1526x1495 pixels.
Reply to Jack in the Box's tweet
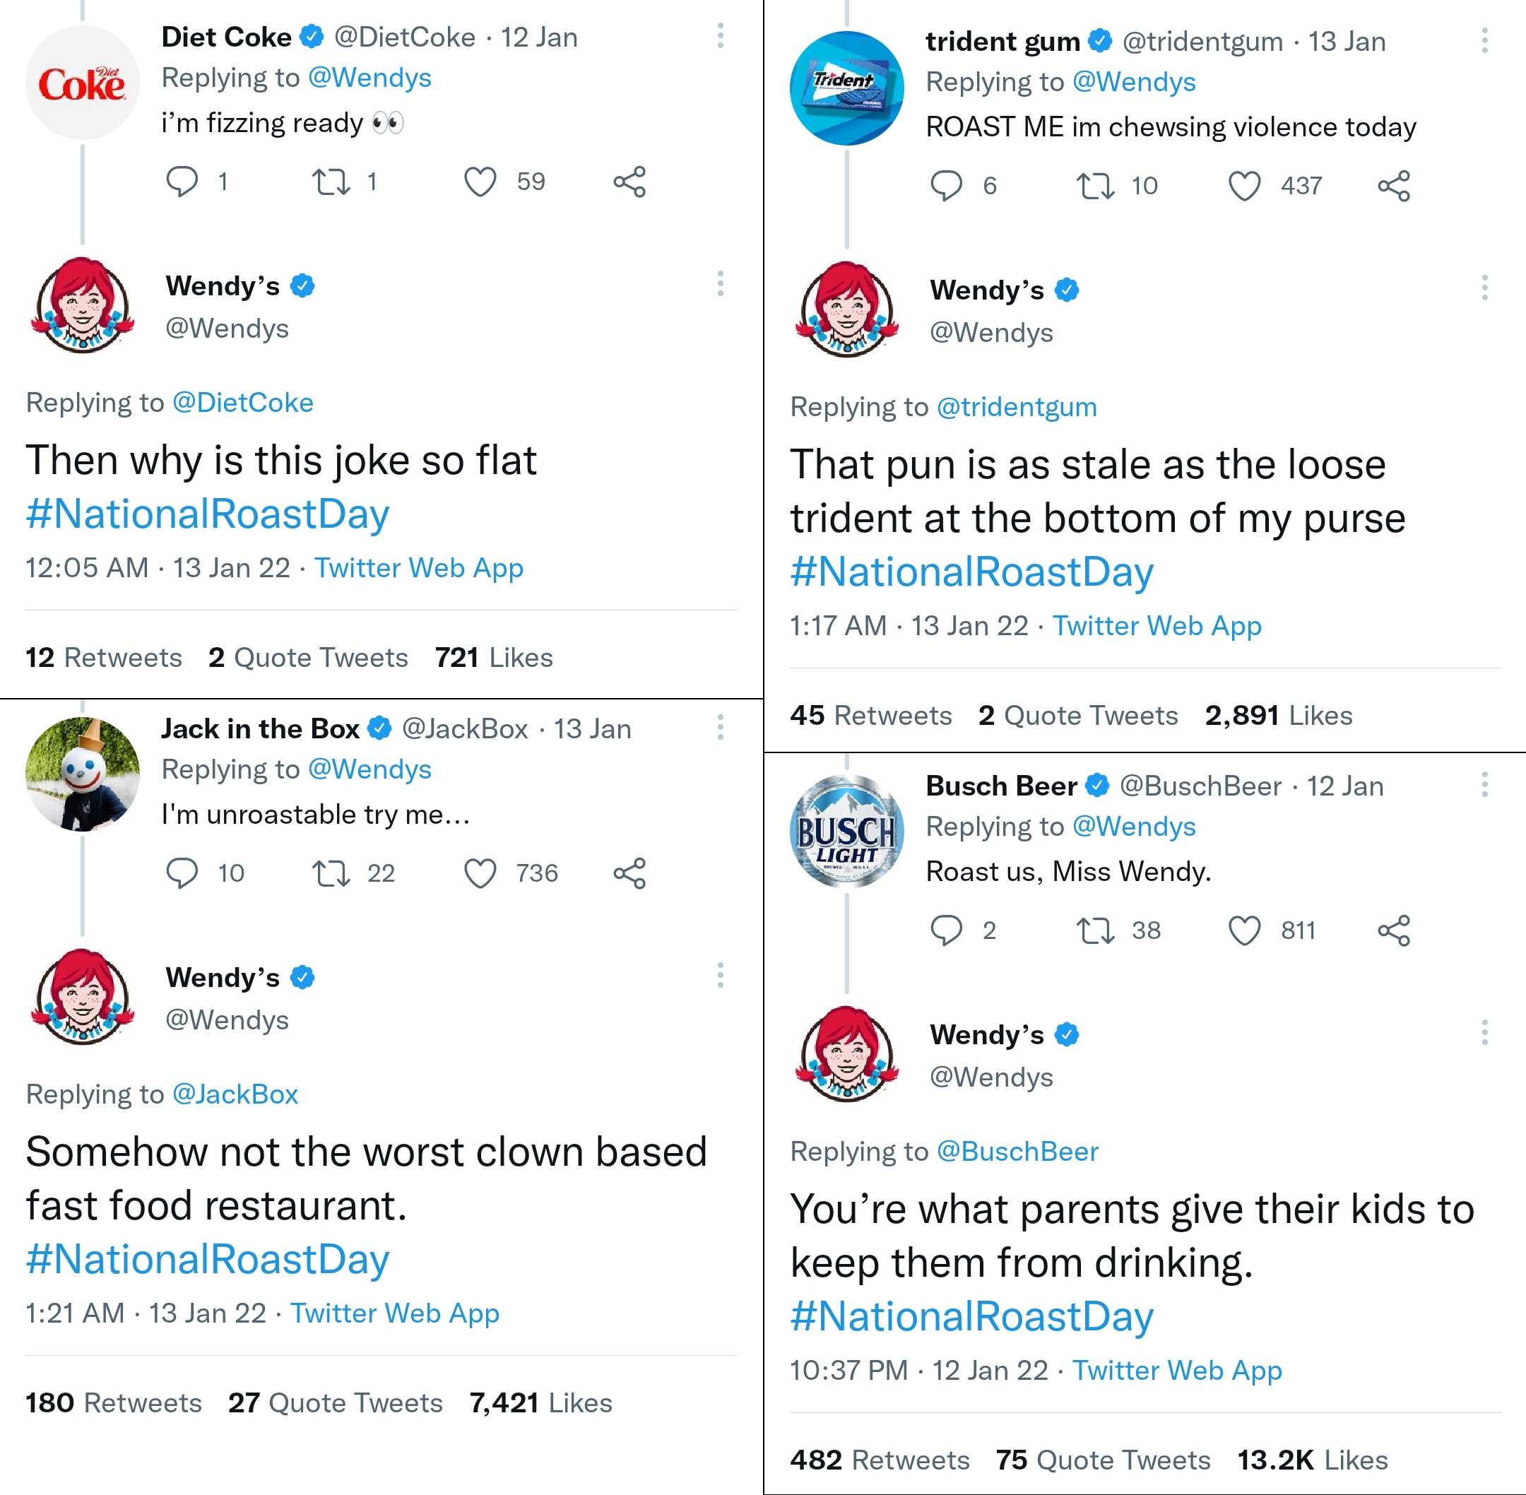point(182,873)
